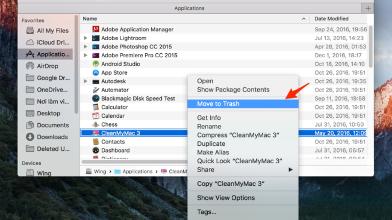
Task: Add a new tab with plus button
Action: click(x=368, y=8)
